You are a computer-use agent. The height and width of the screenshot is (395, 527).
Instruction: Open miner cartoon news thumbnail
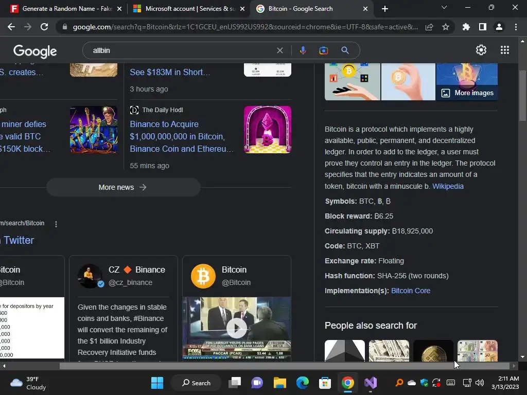coord(94,130)
